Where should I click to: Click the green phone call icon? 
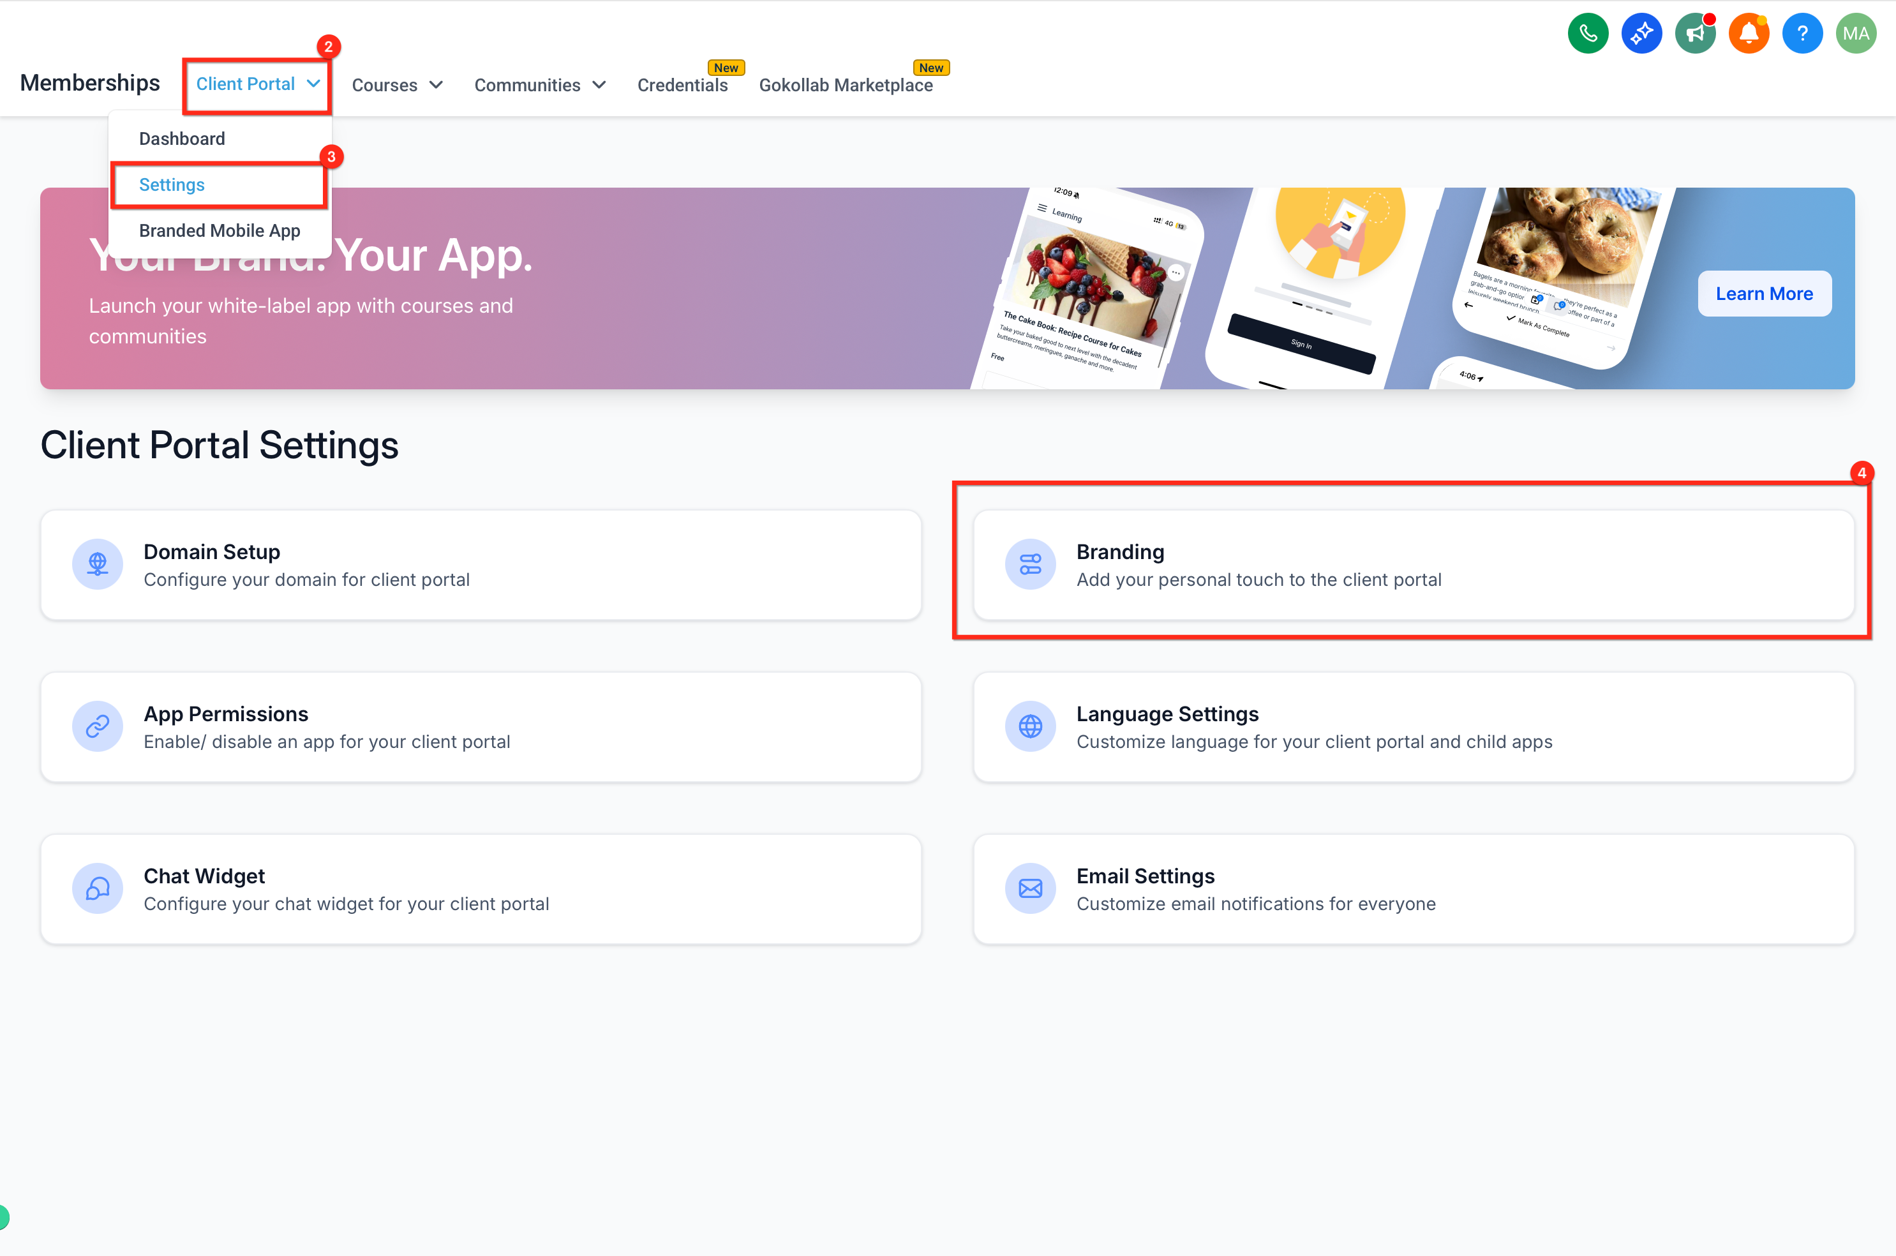(x=1588, y=33)
